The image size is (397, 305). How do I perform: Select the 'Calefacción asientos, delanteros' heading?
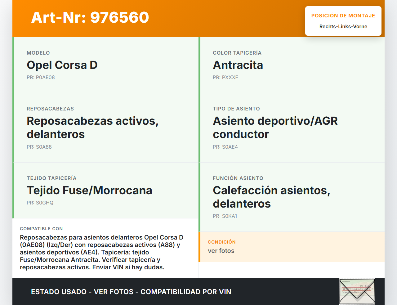(271, 197)
